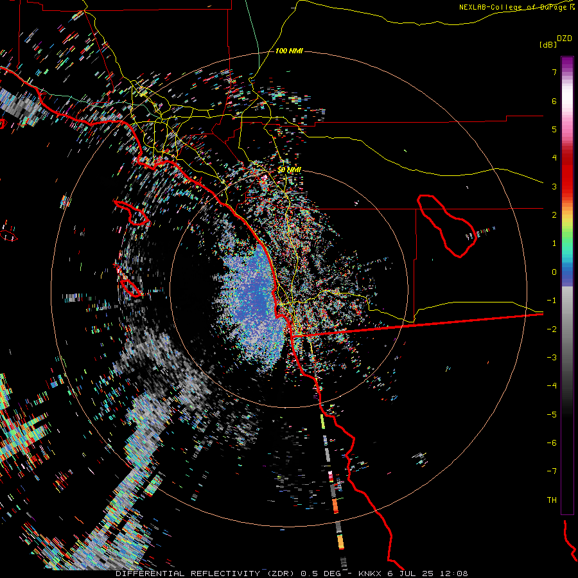Click the ZDR color scale bar
The height and width of the screenshot is (578, 578).
(567, 286)
